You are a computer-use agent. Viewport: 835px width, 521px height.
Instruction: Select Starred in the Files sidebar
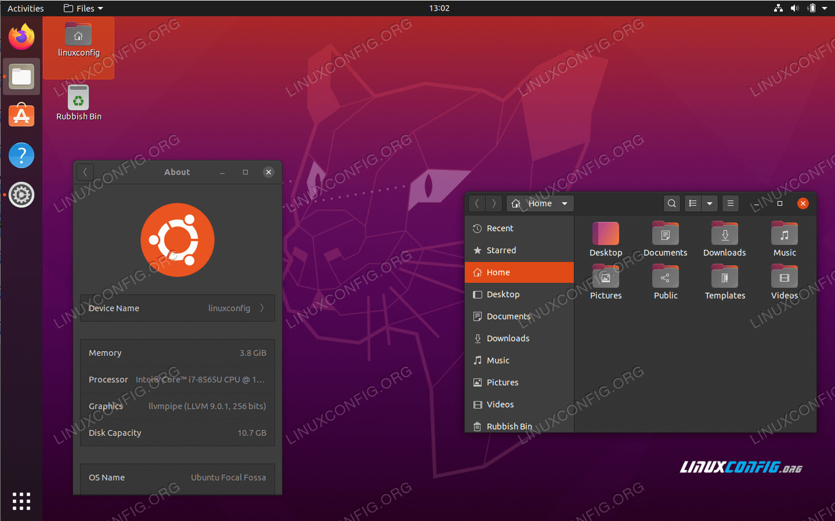pyautogui.click(x=500, y=250)
